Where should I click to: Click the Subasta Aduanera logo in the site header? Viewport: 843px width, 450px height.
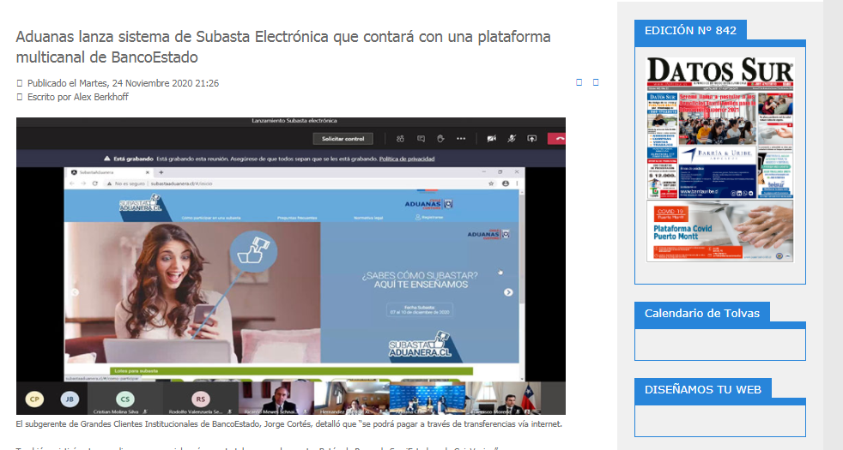140,203
